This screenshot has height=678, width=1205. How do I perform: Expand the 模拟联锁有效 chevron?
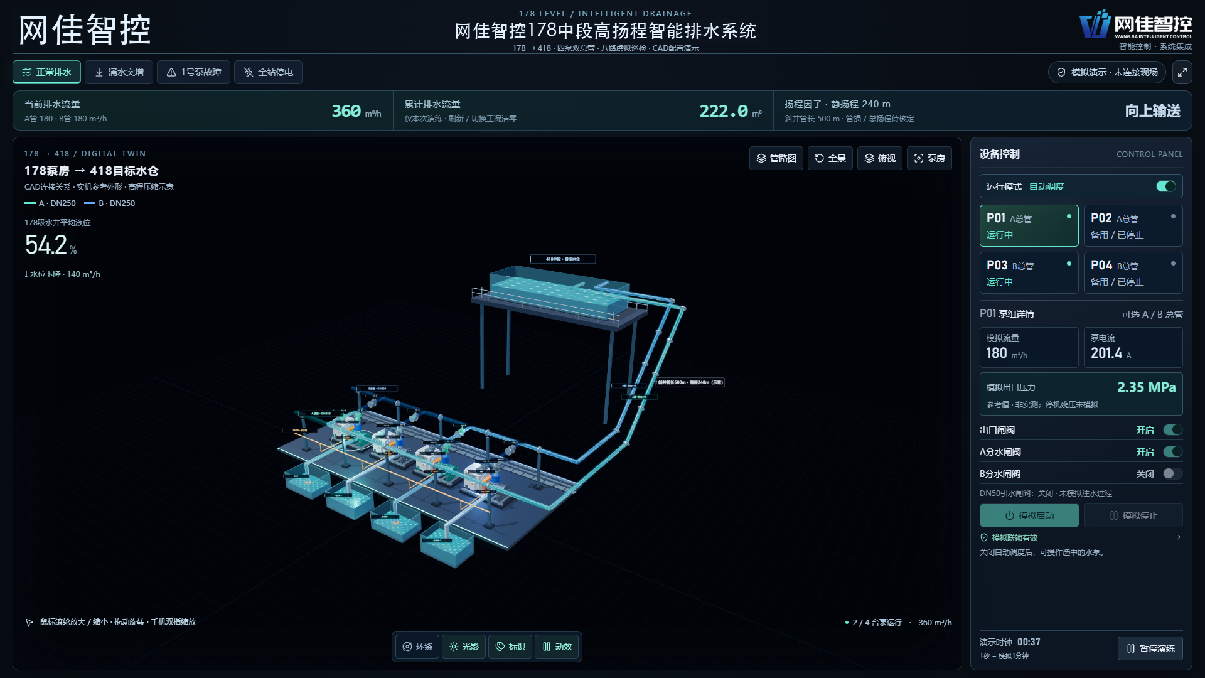coord(1179,537)
